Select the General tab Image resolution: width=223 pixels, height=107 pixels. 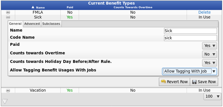point(15,24)
